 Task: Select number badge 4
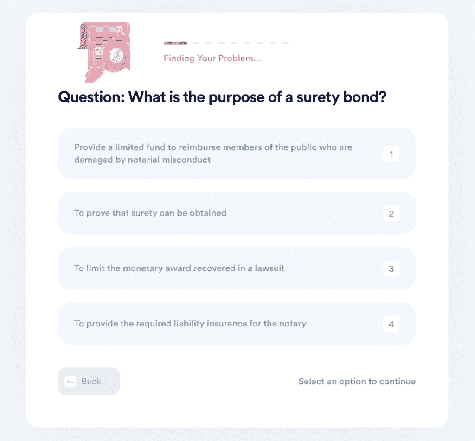391,324
